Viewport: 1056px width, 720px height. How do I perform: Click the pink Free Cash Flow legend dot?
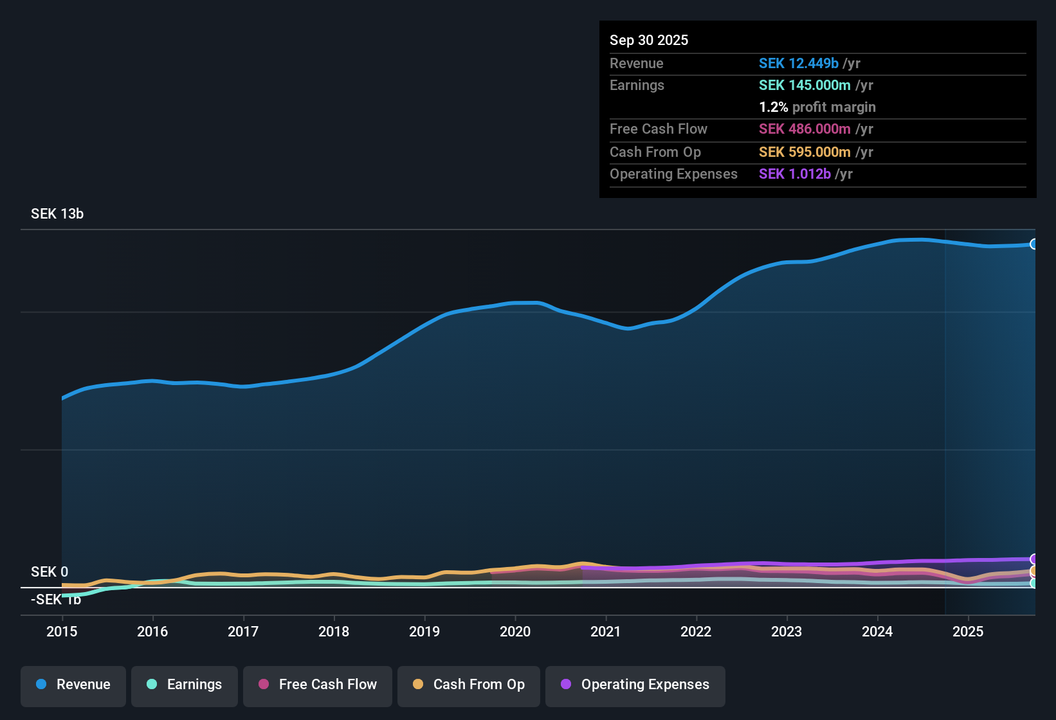[x=263, y=685]
